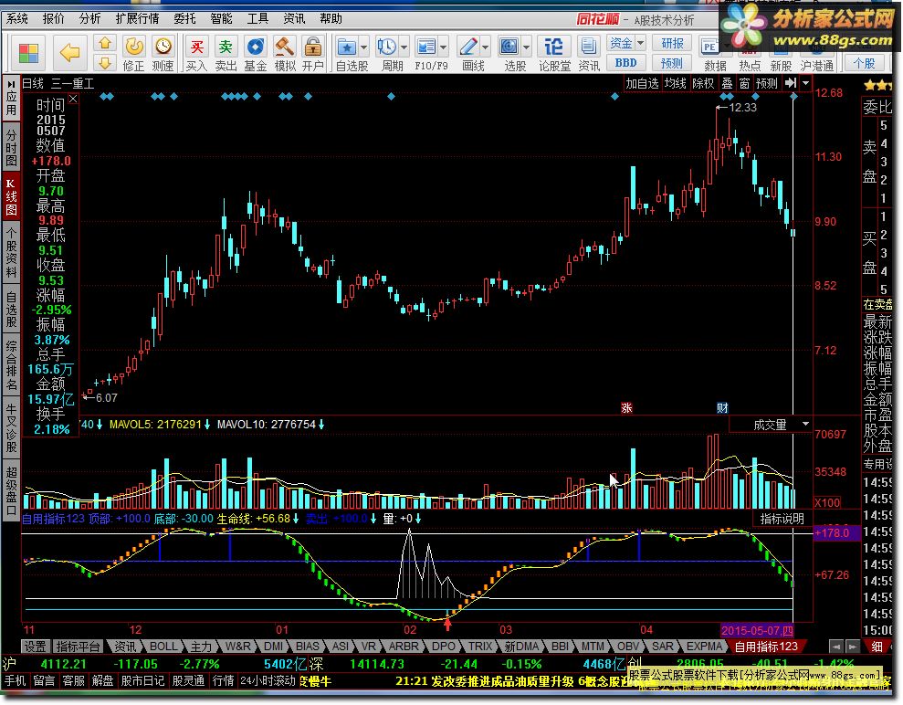The image size is (903, 705).
Task: Expand the 画线 drawing dropdown arrow
Action: coord(486,47)
